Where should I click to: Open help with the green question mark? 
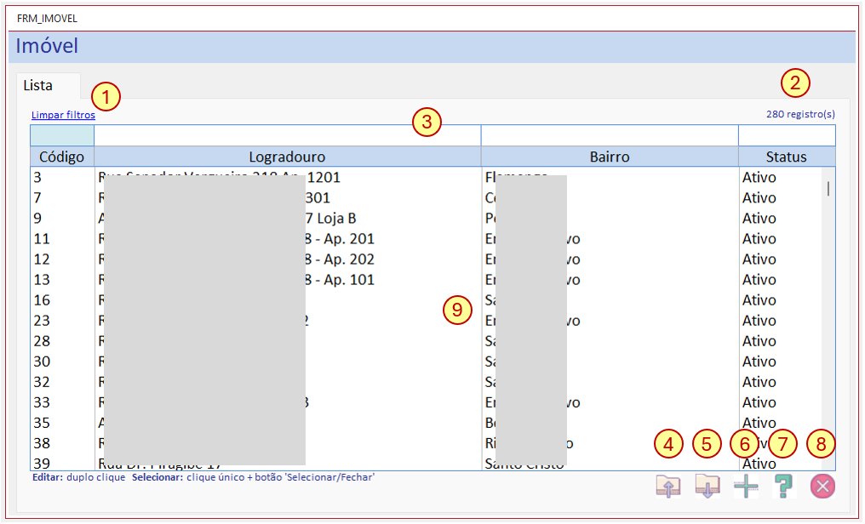(x=784, y=486)
